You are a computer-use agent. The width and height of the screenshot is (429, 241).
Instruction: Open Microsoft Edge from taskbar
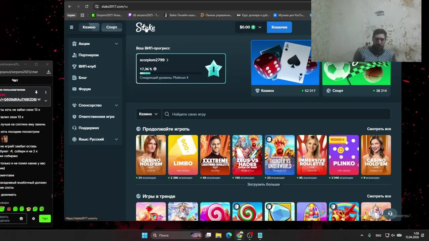(x=229, y=235)
